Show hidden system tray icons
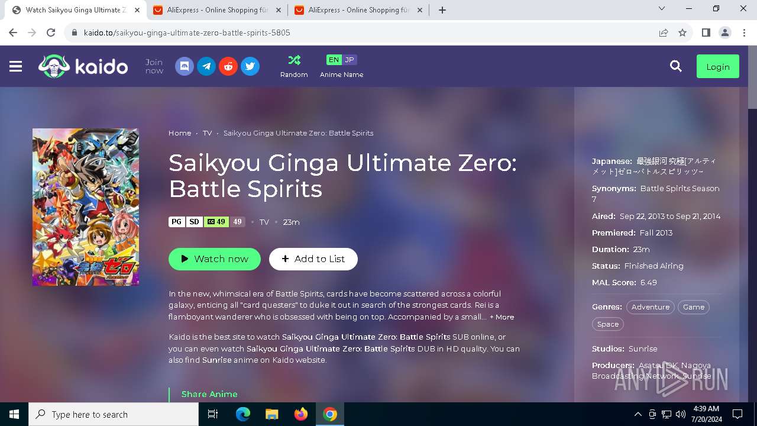 click(x=638, y=414)
